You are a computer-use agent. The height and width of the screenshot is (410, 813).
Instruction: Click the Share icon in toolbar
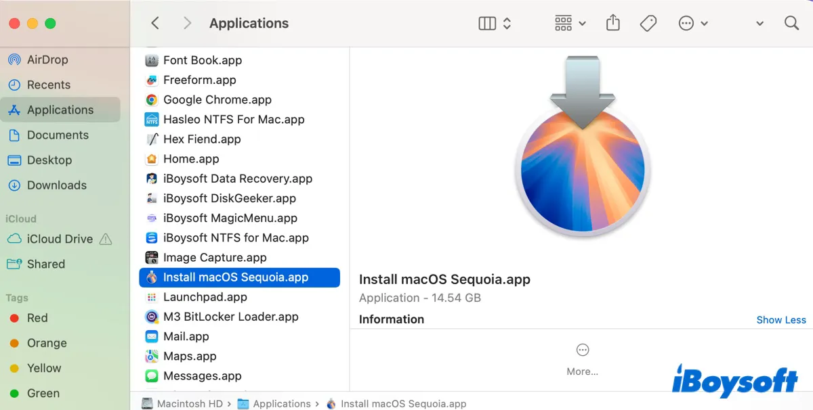(612, 23)
